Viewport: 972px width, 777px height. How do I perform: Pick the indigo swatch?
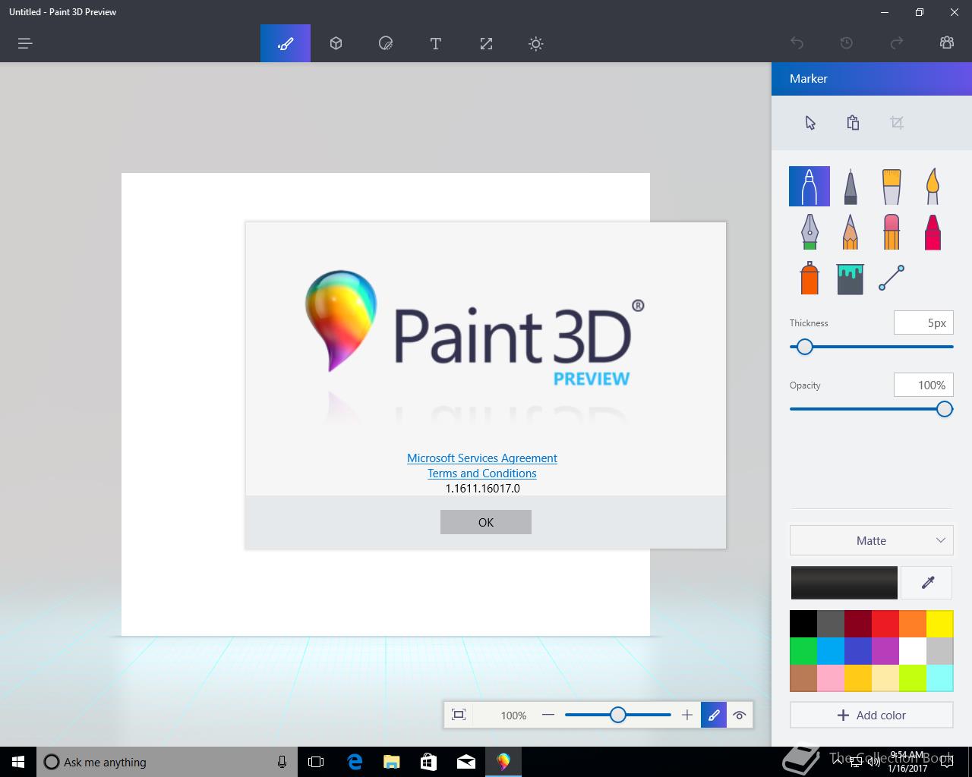858,651
